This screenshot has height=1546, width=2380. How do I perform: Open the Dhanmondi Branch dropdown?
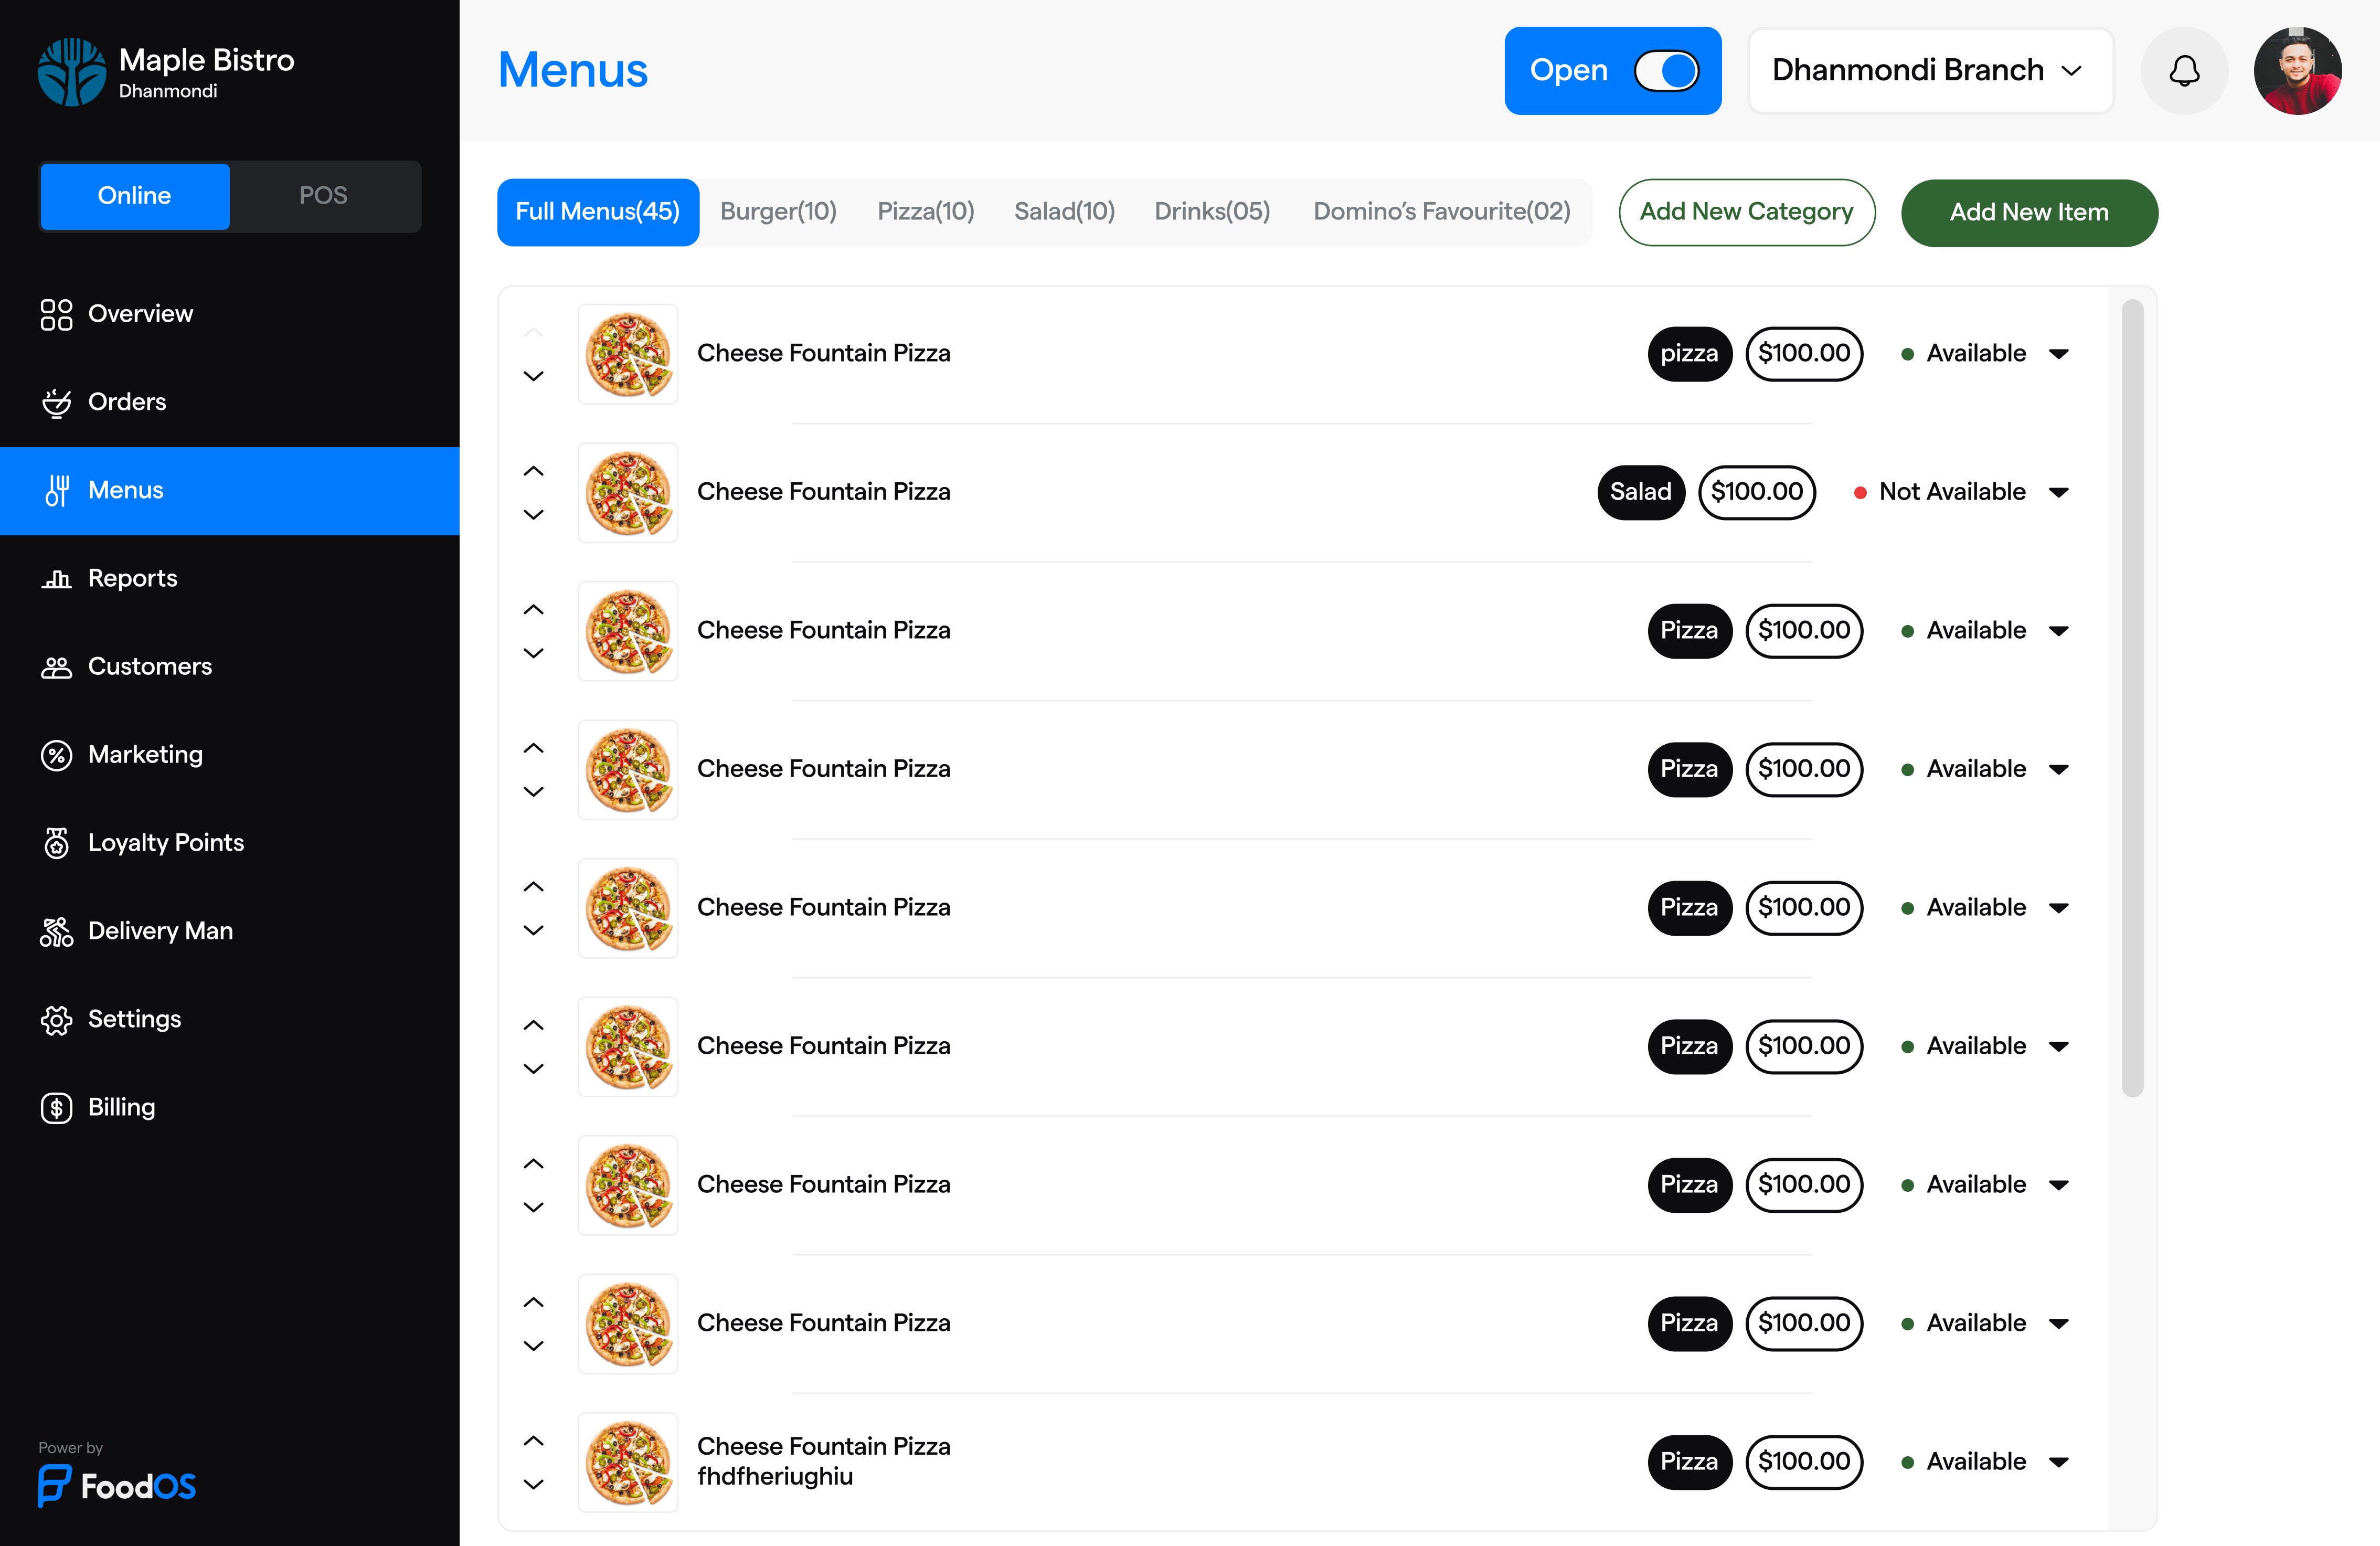(x=1930, y=71)
